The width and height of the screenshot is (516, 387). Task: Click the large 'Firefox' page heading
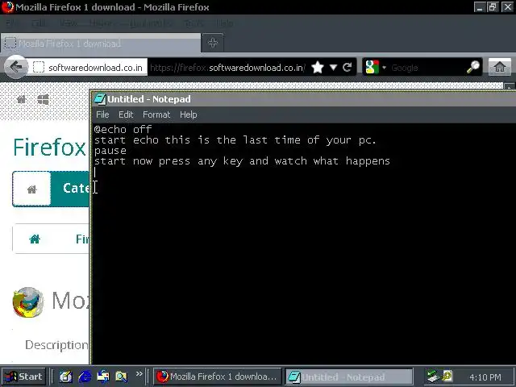pyautogui.click(x=50, y=147)
